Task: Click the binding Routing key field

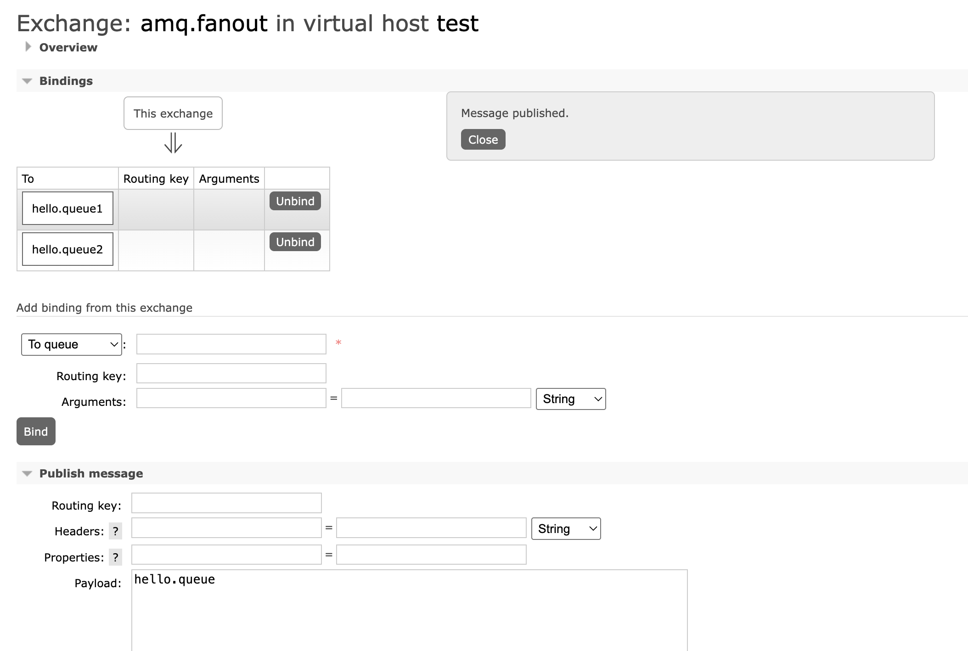Action: (231, 374)
